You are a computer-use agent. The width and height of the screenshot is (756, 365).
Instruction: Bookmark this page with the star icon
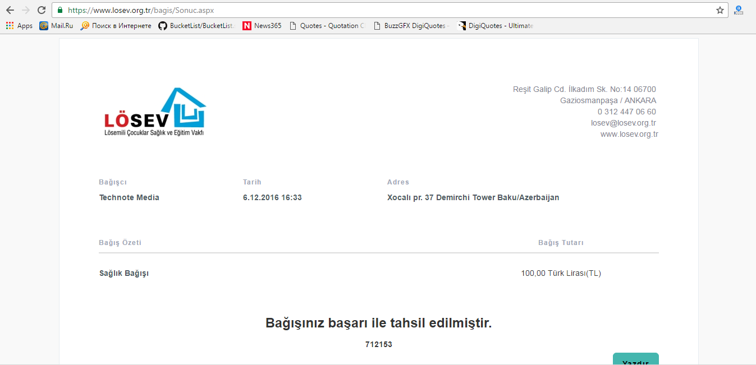tap(720, 10)
